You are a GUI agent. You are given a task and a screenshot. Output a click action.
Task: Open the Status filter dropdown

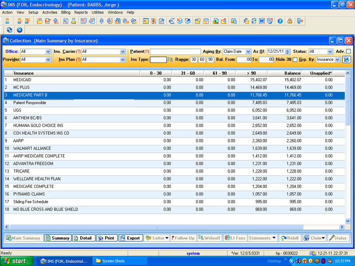pyautogui.click(x=330, y=51)
